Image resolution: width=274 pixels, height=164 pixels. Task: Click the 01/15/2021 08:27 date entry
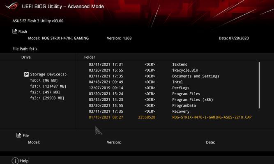(x=106, y=117)
